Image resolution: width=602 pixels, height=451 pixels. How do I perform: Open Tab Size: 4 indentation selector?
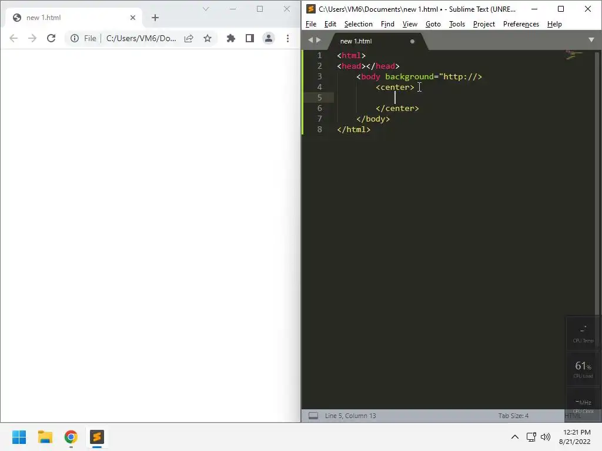coord(513,416)
